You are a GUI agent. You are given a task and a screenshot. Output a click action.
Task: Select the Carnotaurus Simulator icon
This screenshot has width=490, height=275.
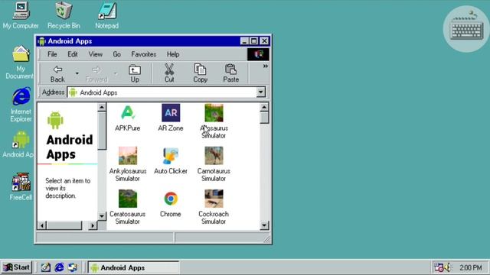pyautogui.click(x=214, y=156)
